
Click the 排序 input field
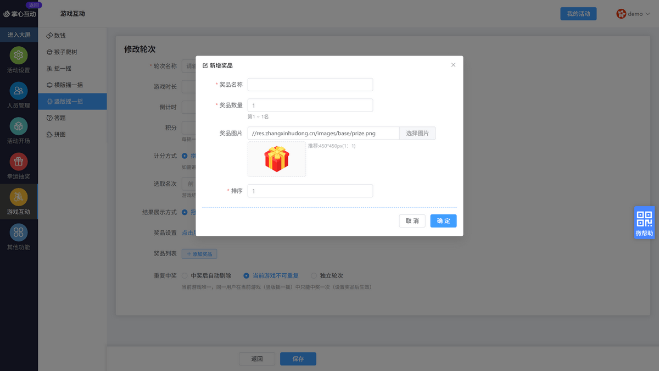click(310, 191)
